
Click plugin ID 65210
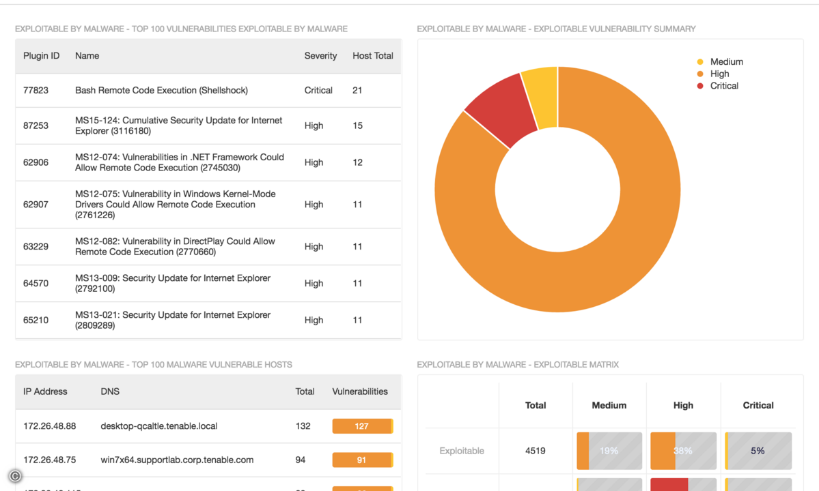pyautogui.click(x=36, y=320)
